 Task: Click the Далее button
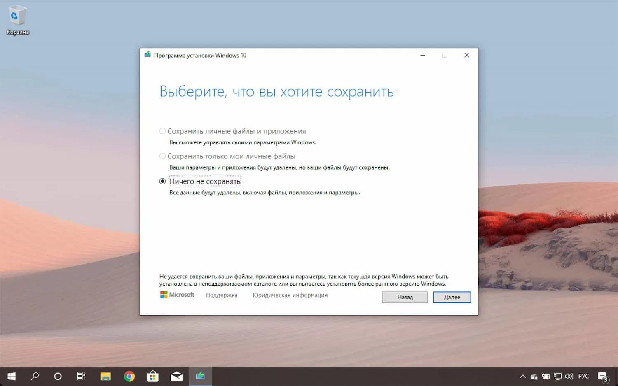point(452,297)
